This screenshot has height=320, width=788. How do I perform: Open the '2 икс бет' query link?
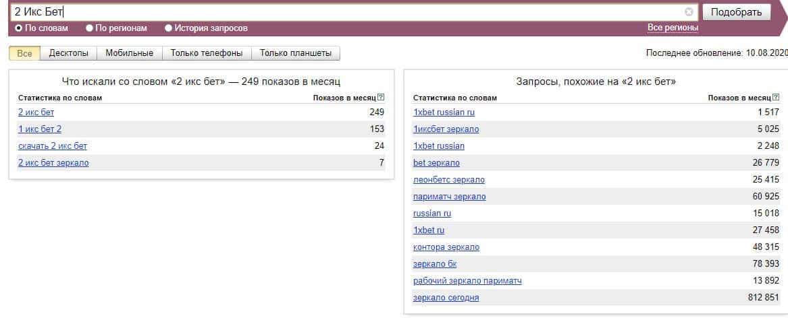click(36, 113)
